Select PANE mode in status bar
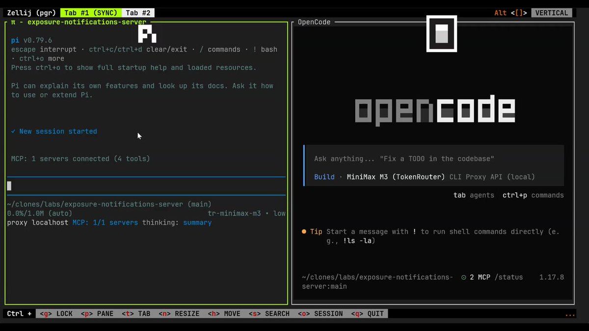This screenshot has width=589, height=331. (x=97, y=313)
